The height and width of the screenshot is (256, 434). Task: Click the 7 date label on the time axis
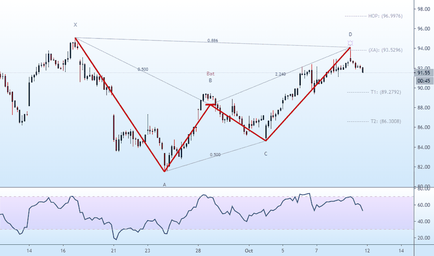click(x=316, y=251)
